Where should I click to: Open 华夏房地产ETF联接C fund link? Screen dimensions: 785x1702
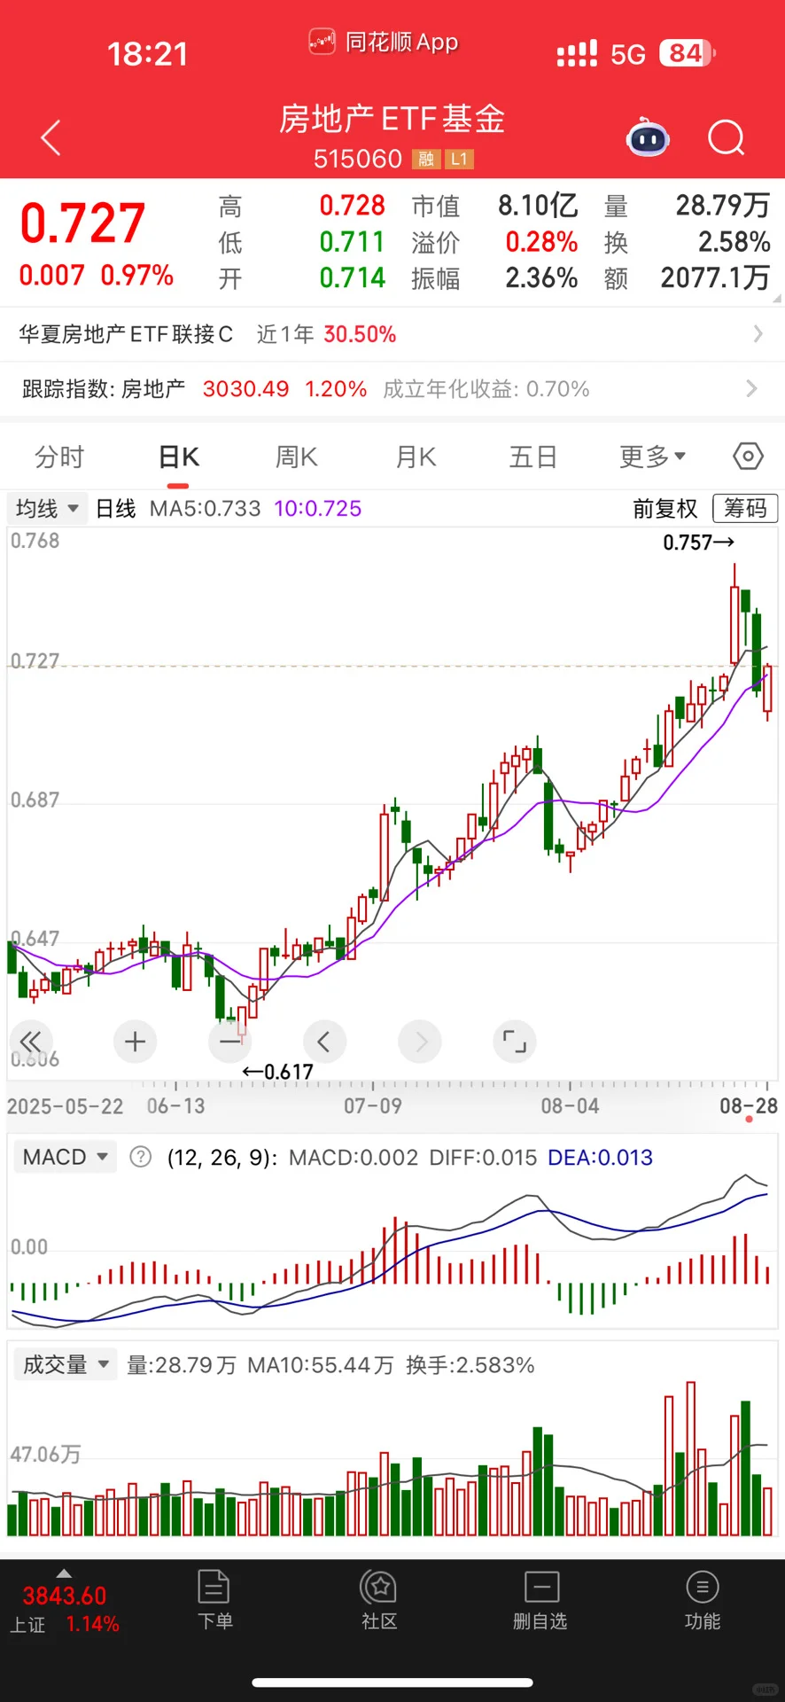click(126, 334)
